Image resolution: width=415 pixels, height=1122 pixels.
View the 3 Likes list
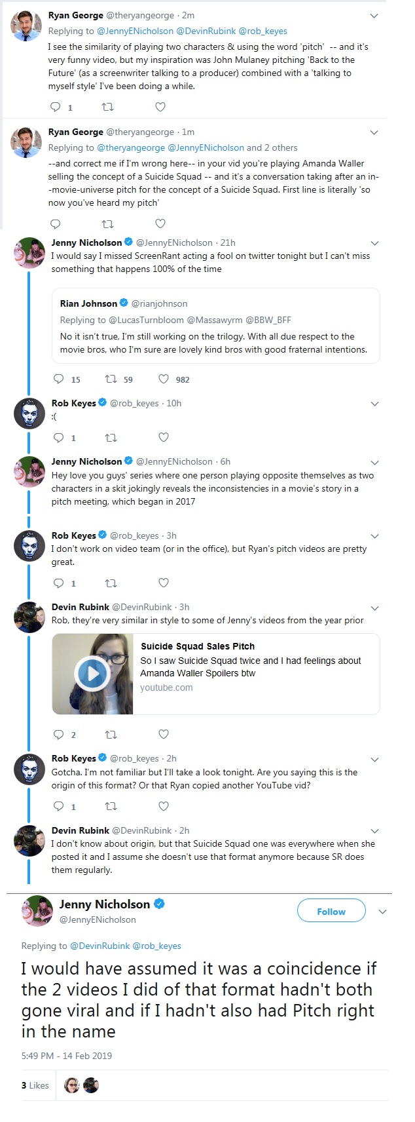click(35, 1085)
